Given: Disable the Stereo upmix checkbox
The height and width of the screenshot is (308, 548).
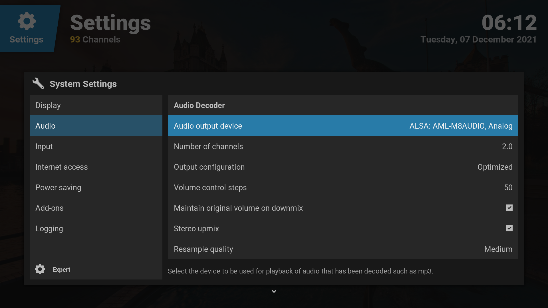Looking at the screenshot, I should click(509, 228).
